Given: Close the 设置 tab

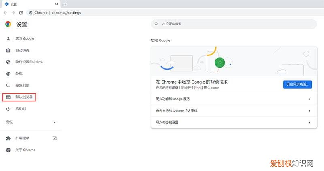Looking at the screenshot, I should [56, 4].
